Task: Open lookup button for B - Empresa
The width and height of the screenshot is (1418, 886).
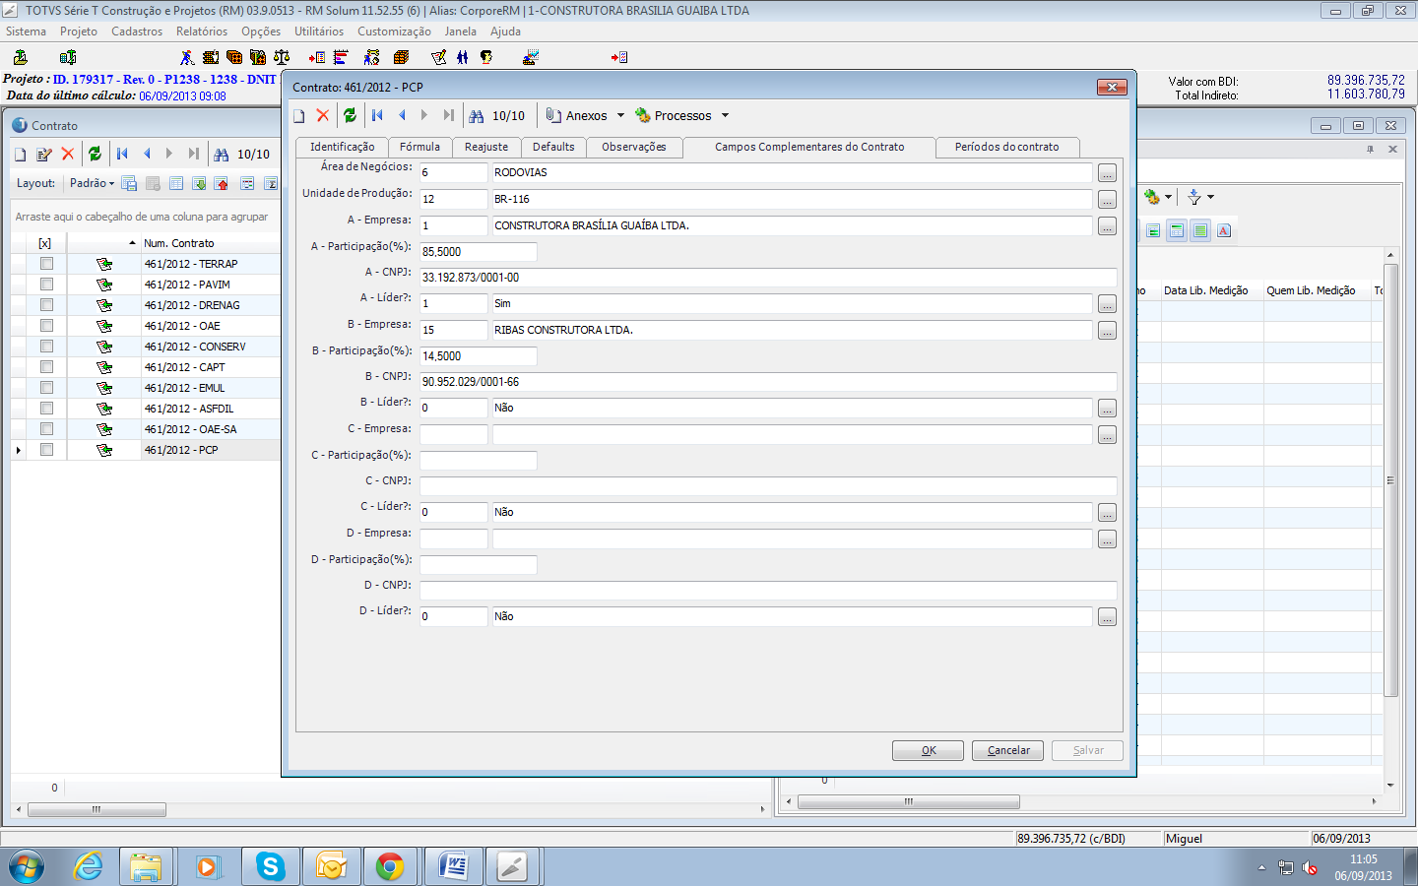Action: click(x=1107, y=331)
